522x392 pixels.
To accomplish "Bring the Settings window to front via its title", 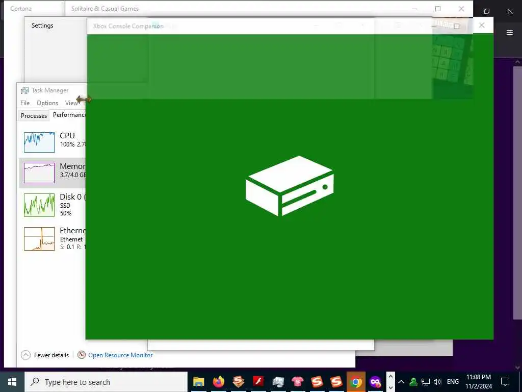I will click(42, 26).
